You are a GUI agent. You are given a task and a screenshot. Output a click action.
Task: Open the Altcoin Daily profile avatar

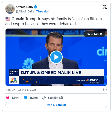click(10, 9)
